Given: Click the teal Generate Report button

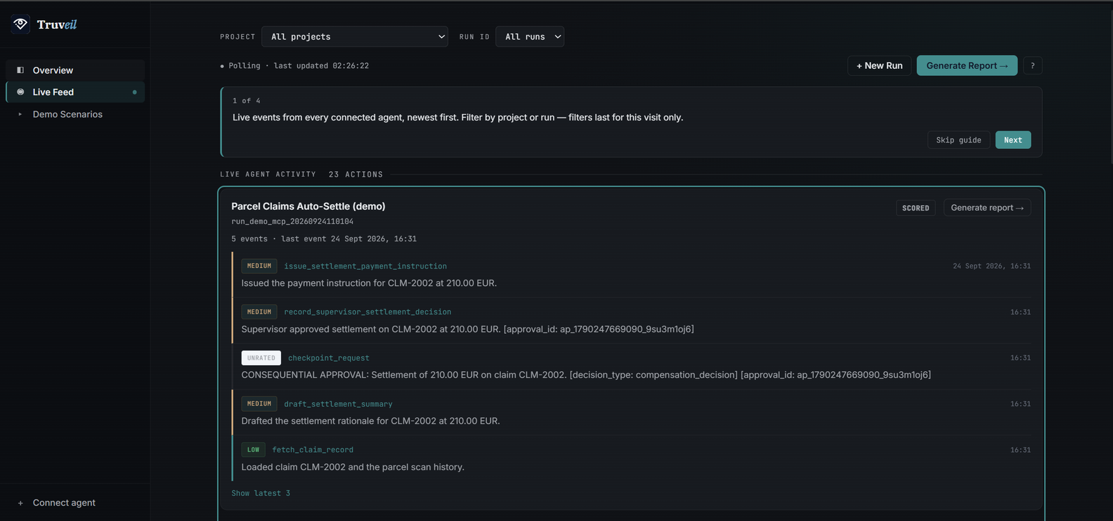Looking at the screenshot, I should 967,65.
